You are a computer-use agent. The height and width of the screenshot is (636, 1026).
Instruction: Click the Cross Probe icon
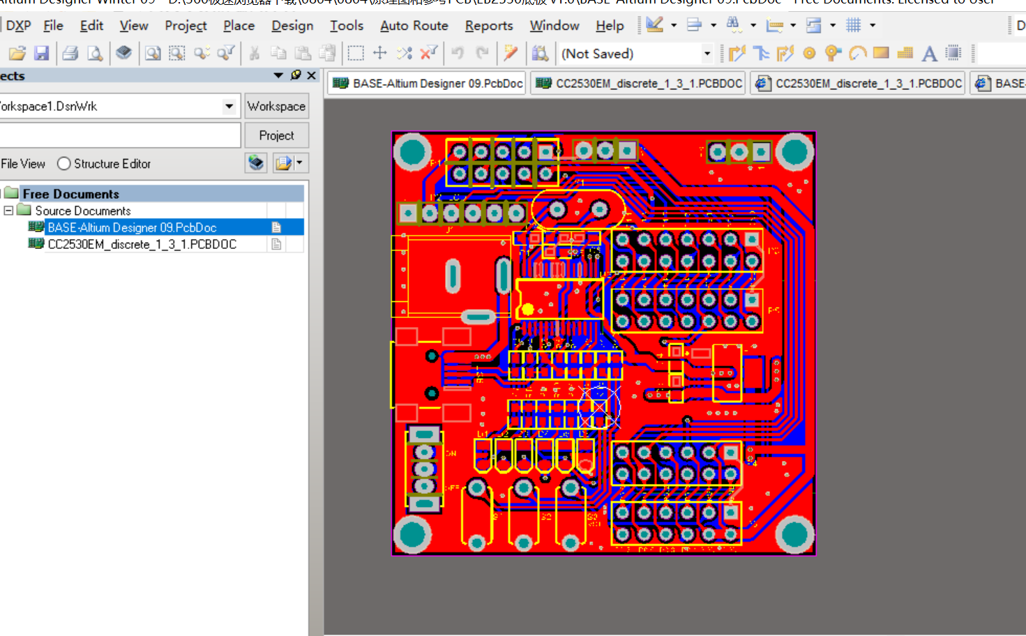(x=511, y=53)
